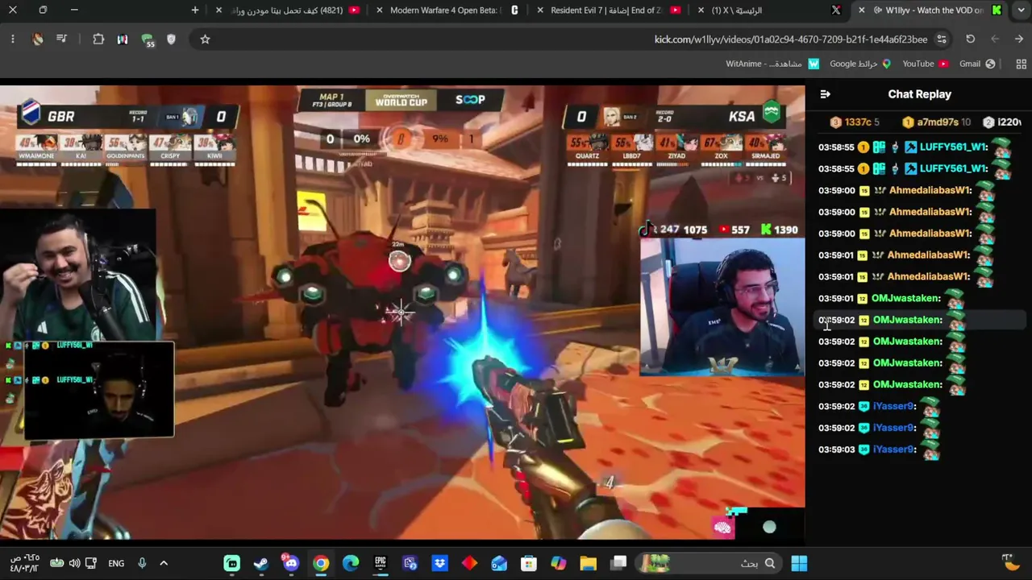Viewport: 1032px width, 580px height.
Task: Open the WitAnime bookmark
Action: pos(772,64)
